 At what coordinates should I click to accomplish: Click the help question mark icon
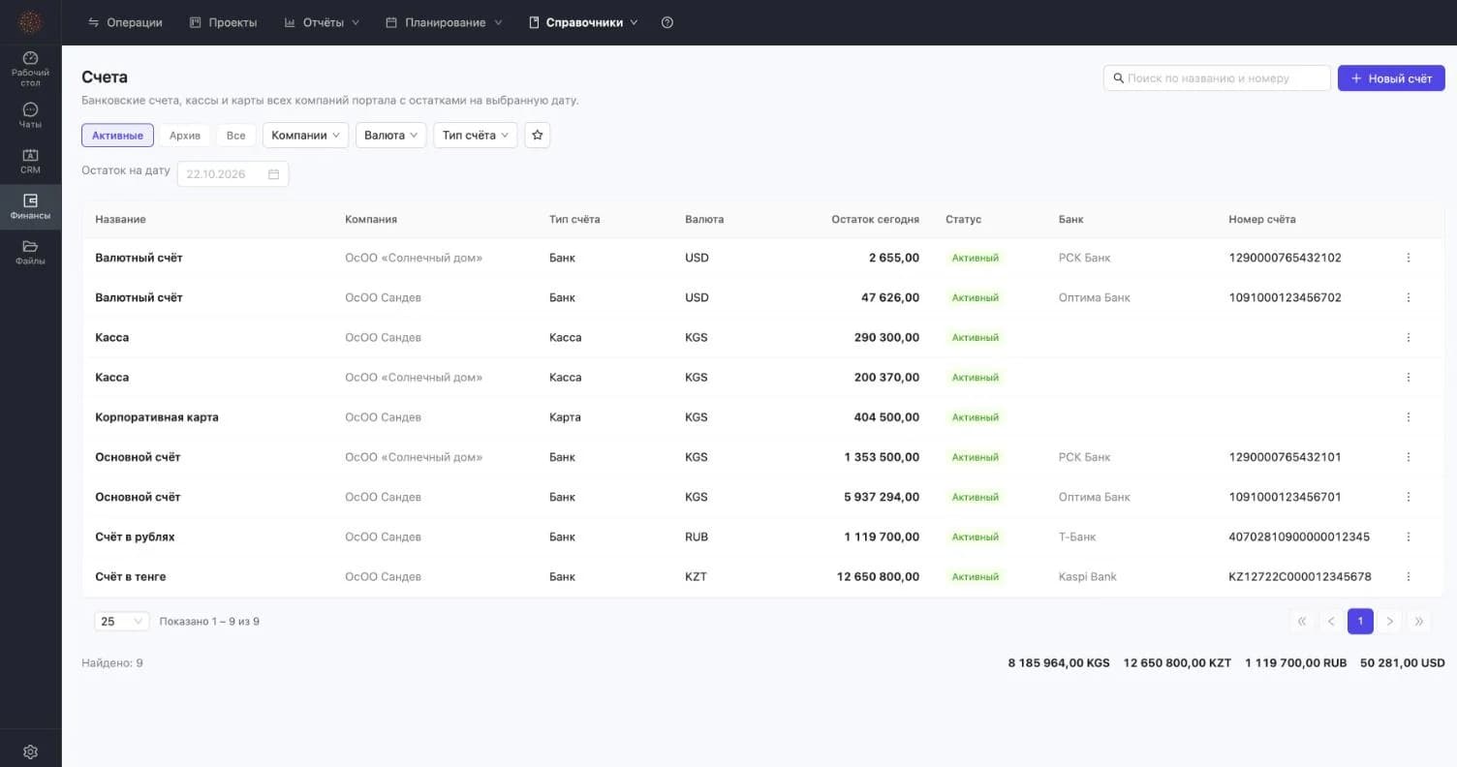click(667, 22)
